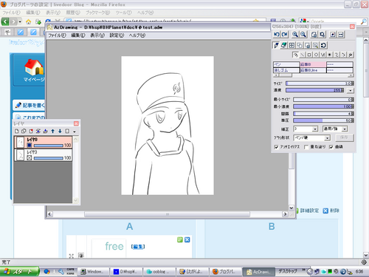Select the レイヤ3 layer row
The width and height of the screenshot is (369, 277).
(x=43, y=155)
